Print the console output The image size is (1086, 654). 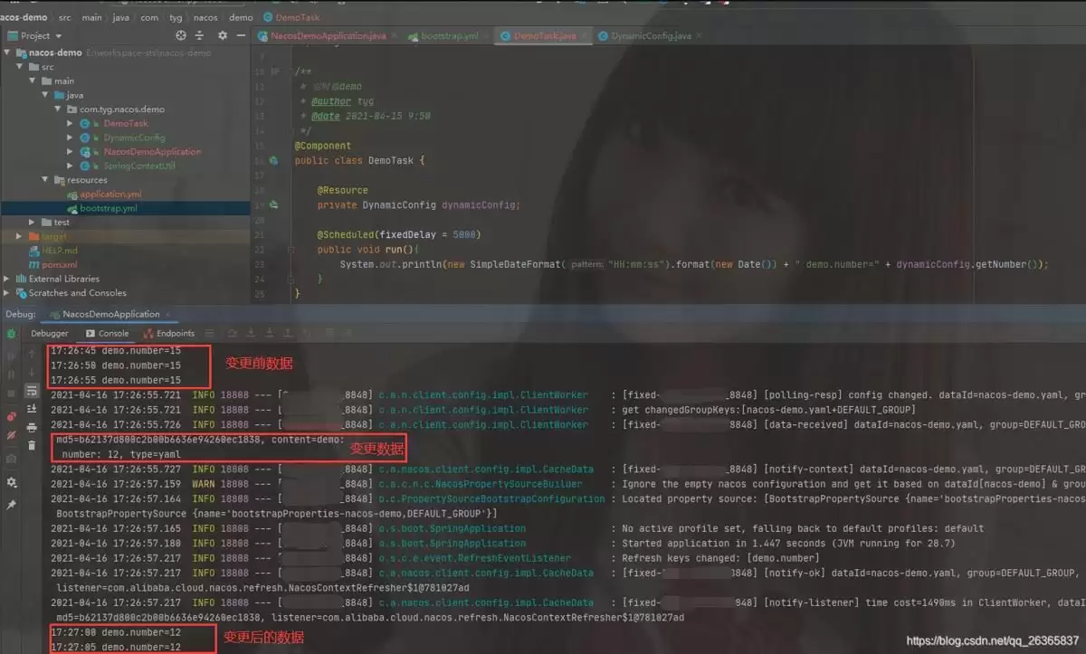32,427
